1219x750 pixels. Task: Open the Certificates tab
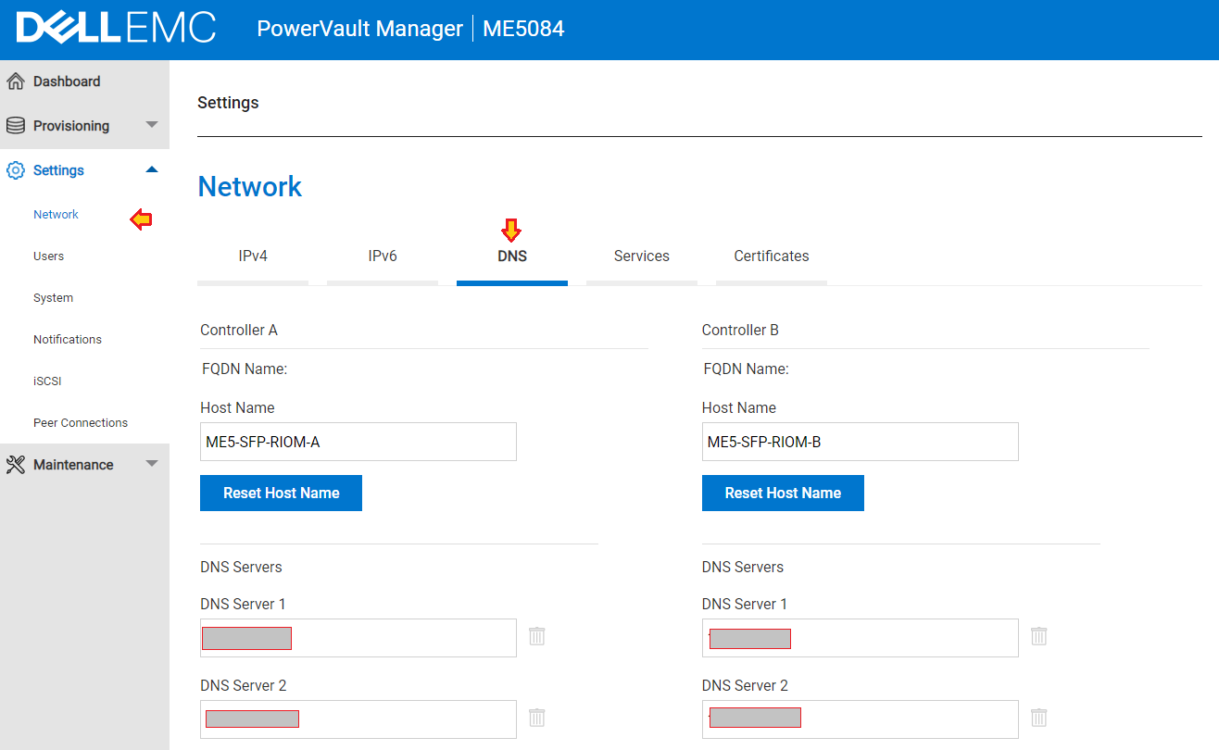[771, 256]
